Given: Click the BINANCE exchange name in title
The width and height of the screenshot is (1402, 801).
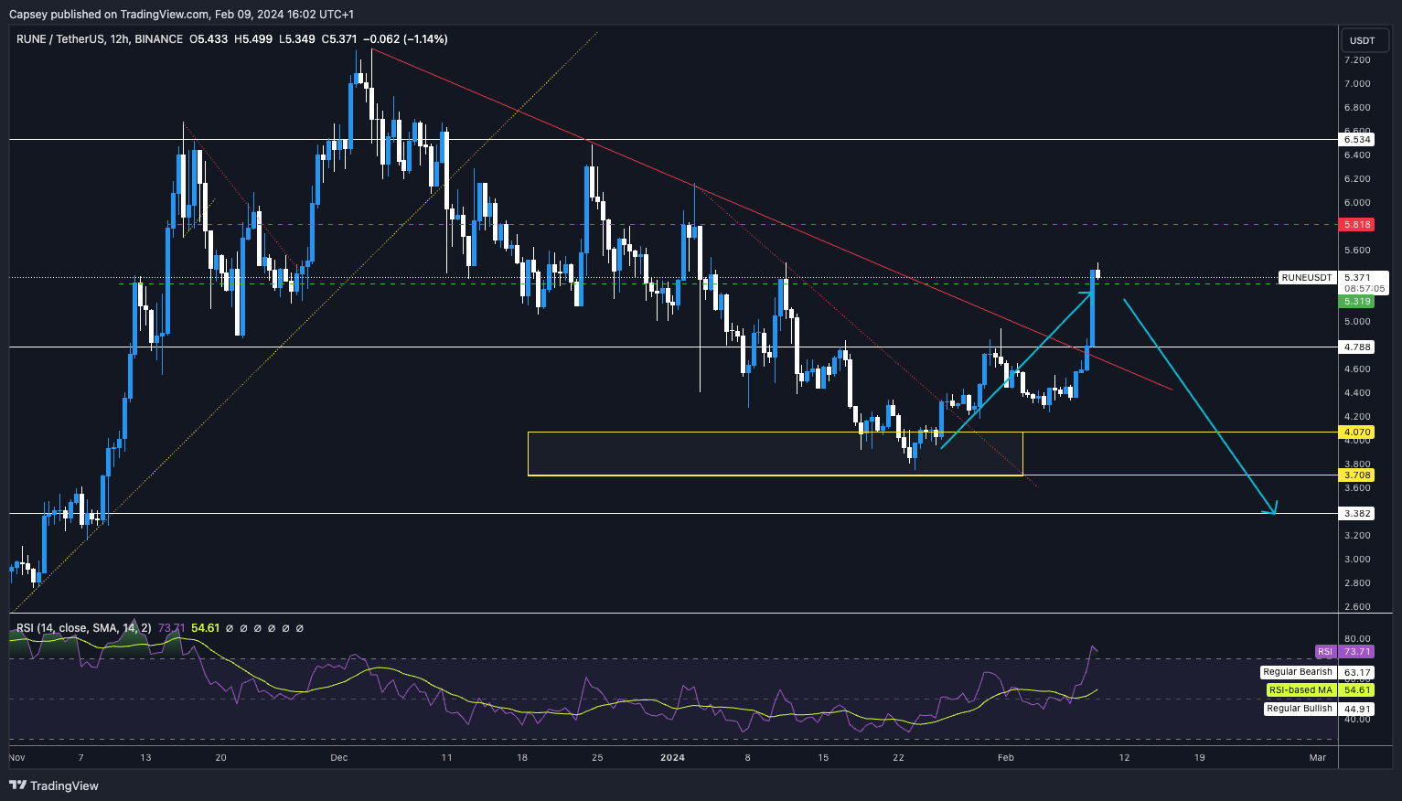Looking at the screenshot, I should (158, 39).
